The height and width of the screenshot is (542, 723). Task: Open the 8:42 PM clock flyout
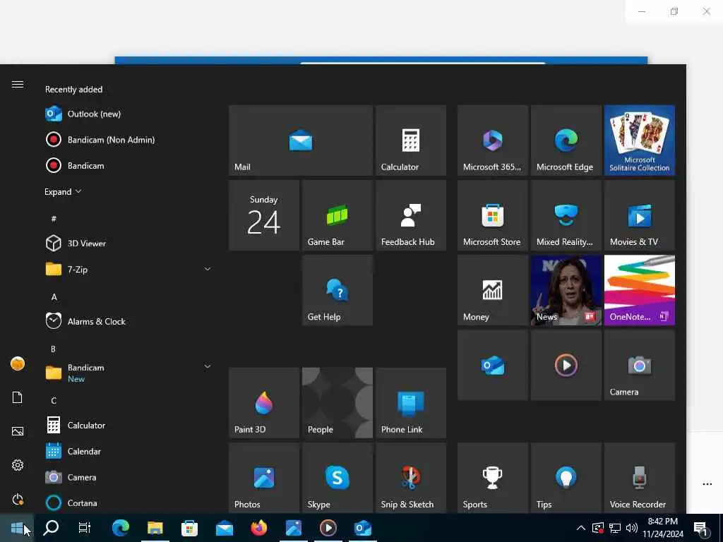point(663,528)
